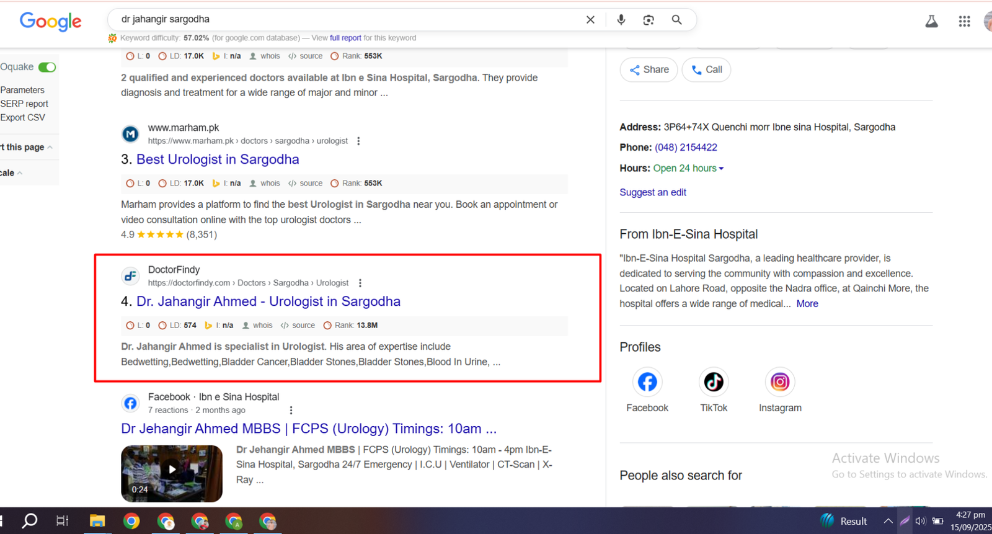This screenshot has height=534, width=992.
Task: Expand the Open 24 hours dropdown
Action: click(x=721, y=169)
